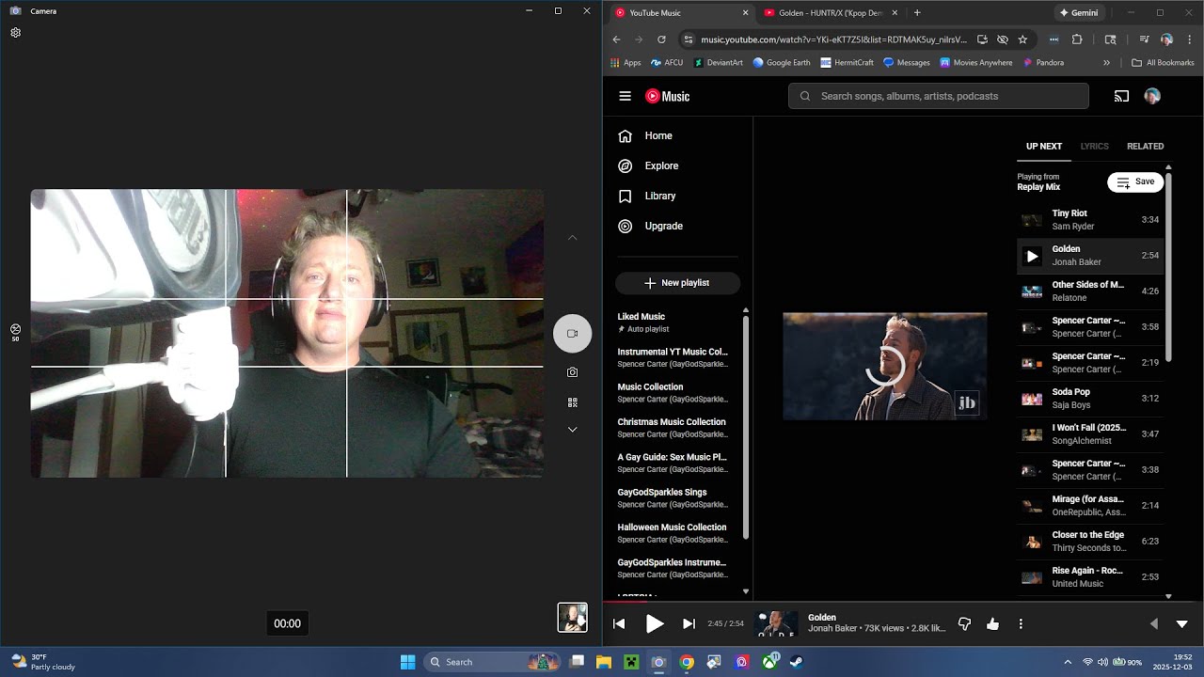The width and height of the screenshot is (1204, 677).
Task: Like the song Golden
Action: point(992,623)
